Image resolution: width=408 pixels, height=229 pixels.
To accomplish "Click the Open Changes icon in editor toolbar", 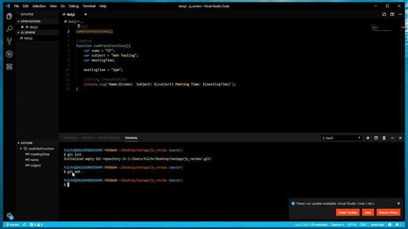I will (384, 14).
